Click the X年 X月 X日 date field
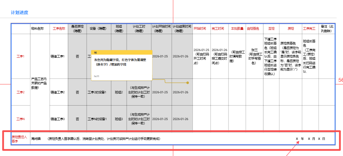Screen dimensions: 343x156 coord(310,139)
